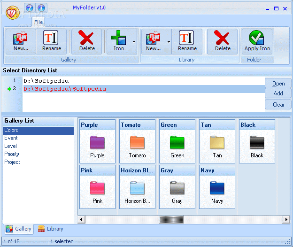
Task: Select the D:\Softpedia directory row
Action: (144, 81)
